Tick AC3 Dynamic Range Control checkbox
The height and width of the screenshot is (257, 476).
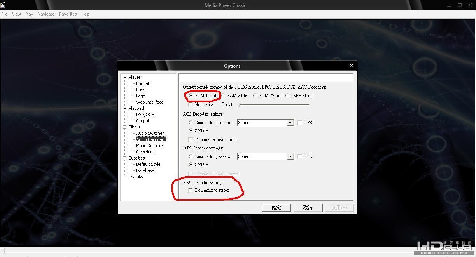click(x=191, y=140)
